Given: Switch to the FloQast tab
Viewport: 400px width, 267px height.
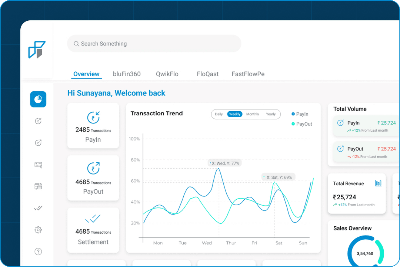Looking at the screenshot, I should point(208,74).
